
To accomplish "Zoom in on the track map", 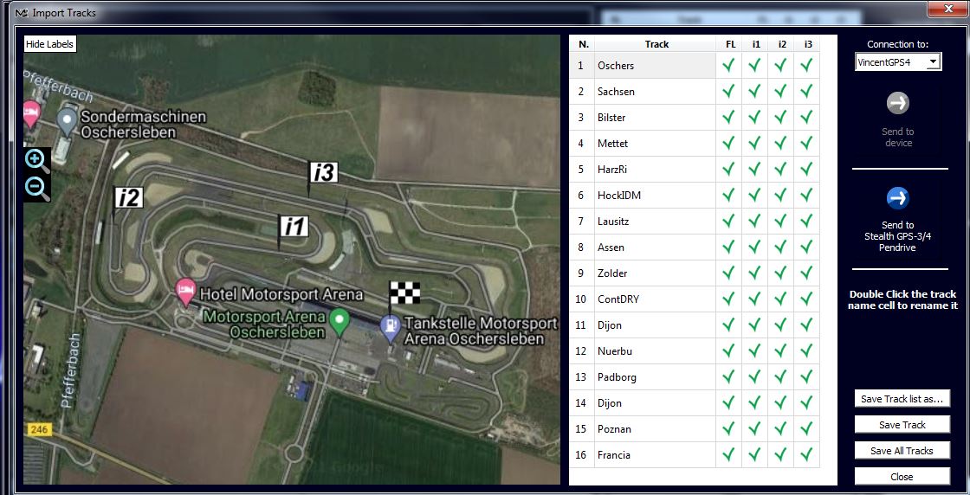I will 36,160.
